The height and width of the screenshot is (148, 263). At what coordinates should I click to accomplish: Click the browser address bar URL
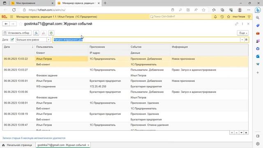click(x=47, y=10)
